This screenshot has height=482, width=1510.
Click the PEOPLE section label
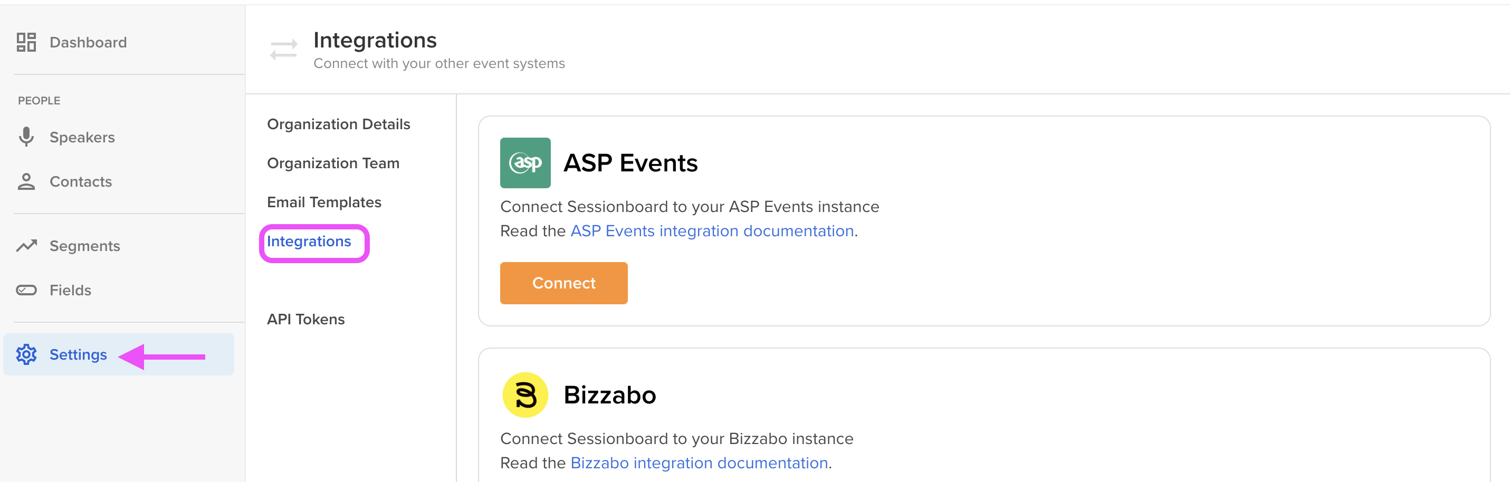(x=39, y=101)
